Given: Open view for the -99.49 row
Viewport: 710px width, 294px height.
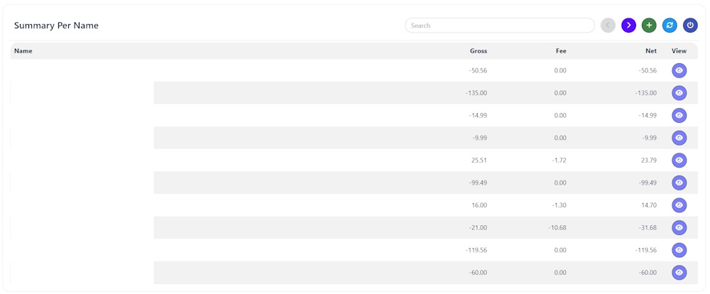Looking at the screenshot, I should click(679, 183).
